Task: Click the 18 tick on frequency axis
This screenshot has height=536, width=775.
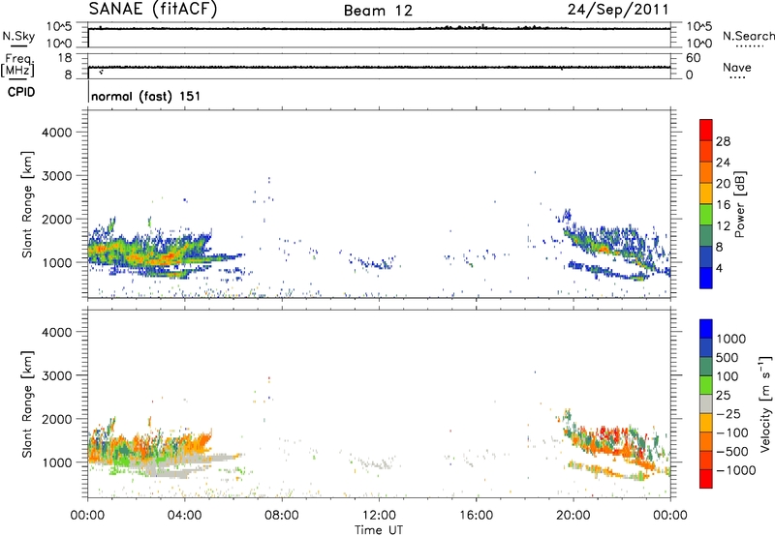Action: (x=65, y=58)
